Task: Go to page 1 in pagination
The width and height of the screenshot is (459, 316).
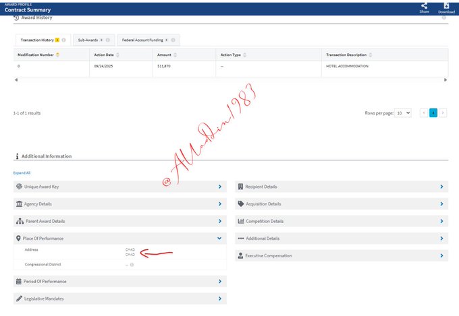Action: click(x=433, y=113)
